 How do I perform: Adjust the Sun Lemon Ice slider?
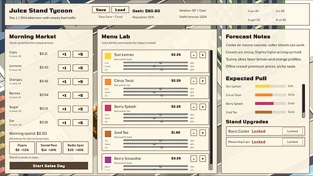(156, 69)
